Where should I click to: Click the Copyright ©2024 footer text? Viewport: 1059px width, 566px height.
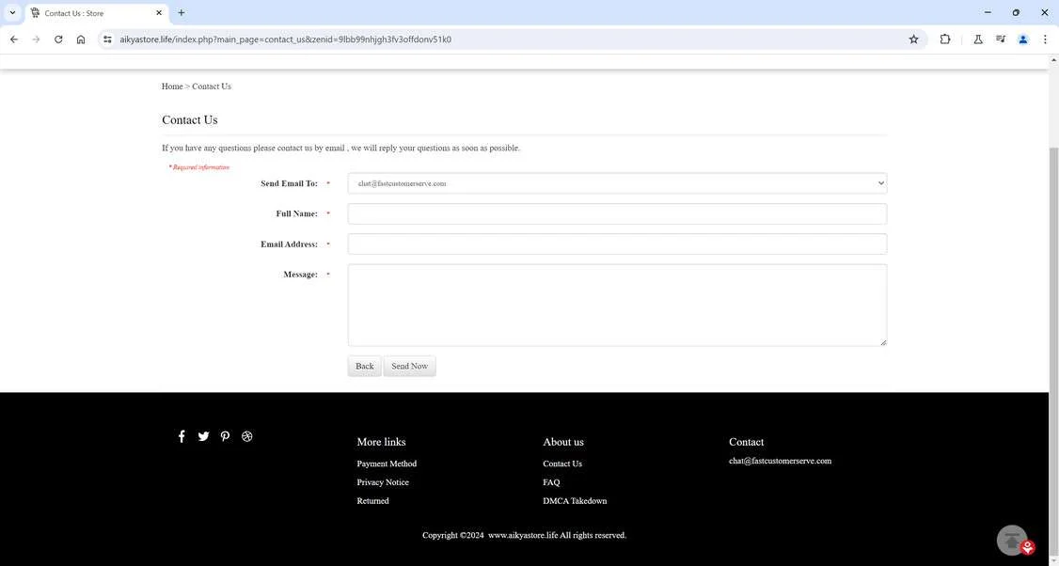[524, 535]
